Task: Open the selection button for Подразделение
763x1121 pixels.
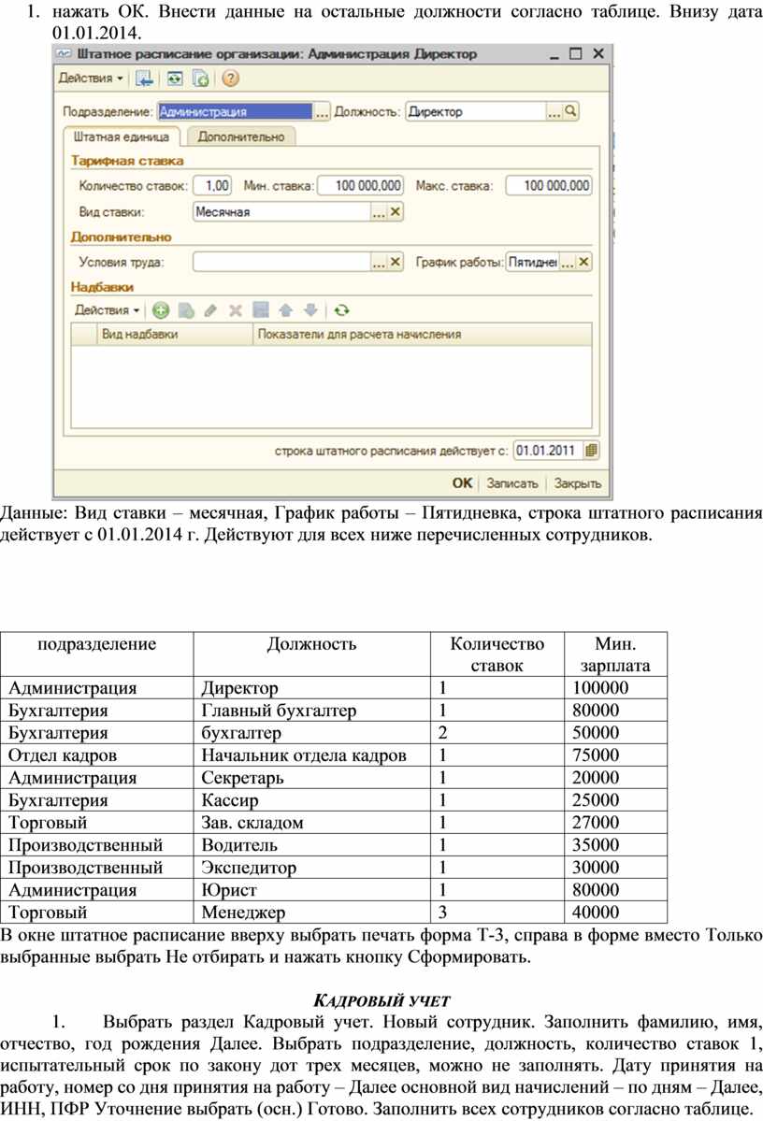Action: click(322, 111)
